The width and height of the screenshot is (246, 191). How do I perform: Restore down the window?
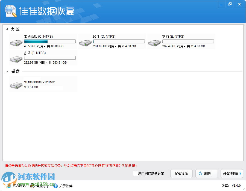(x=230, y=4)
